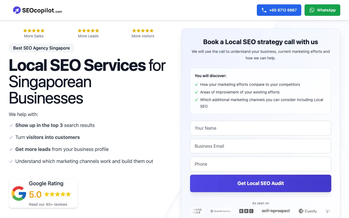Click green check beside marketing efforts compare
349x218 pixels.
click(196, 84)
